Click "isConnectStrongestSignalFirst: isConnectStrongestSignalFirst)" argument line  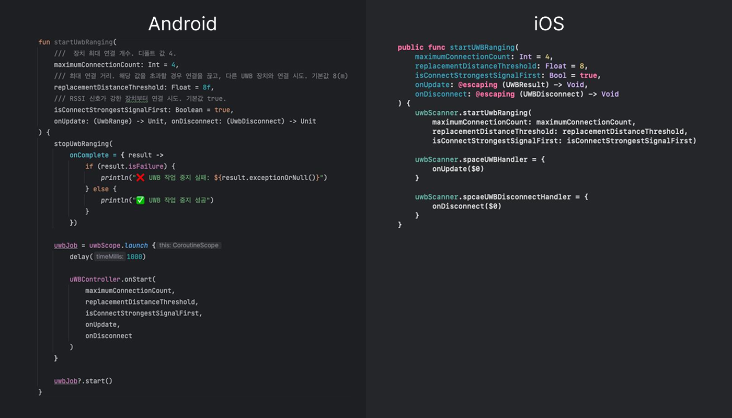pyautogui.click(x=564, y=141)
